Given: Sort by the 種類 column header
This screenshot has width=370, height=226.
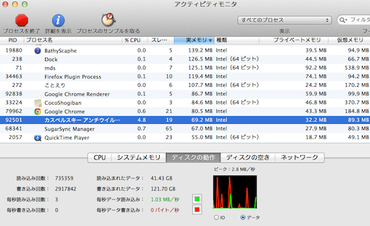Looking at the screenshot, I should [237, 40].
